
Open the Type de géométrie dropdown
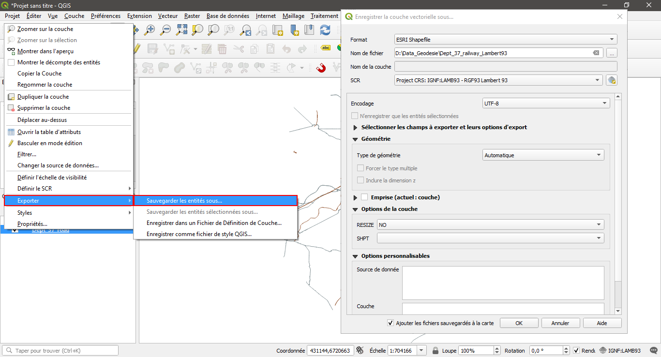[543, 155]
